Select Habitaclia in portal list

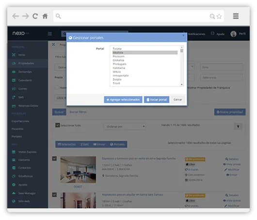pos(145,68)
